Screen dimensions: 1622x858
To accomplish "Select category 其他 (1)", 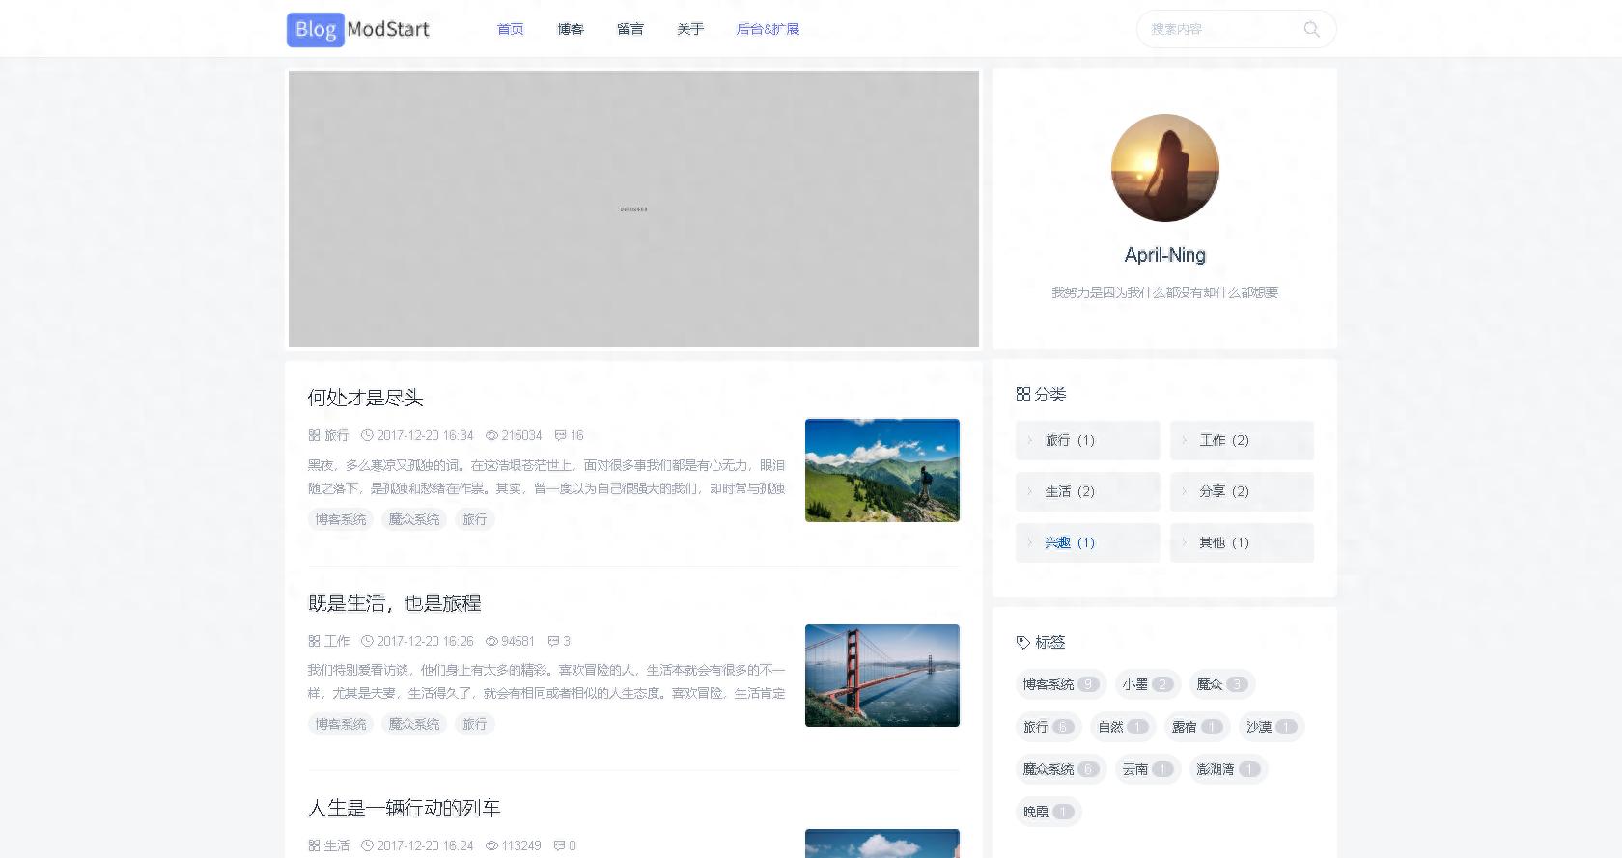I will 1242,542.
